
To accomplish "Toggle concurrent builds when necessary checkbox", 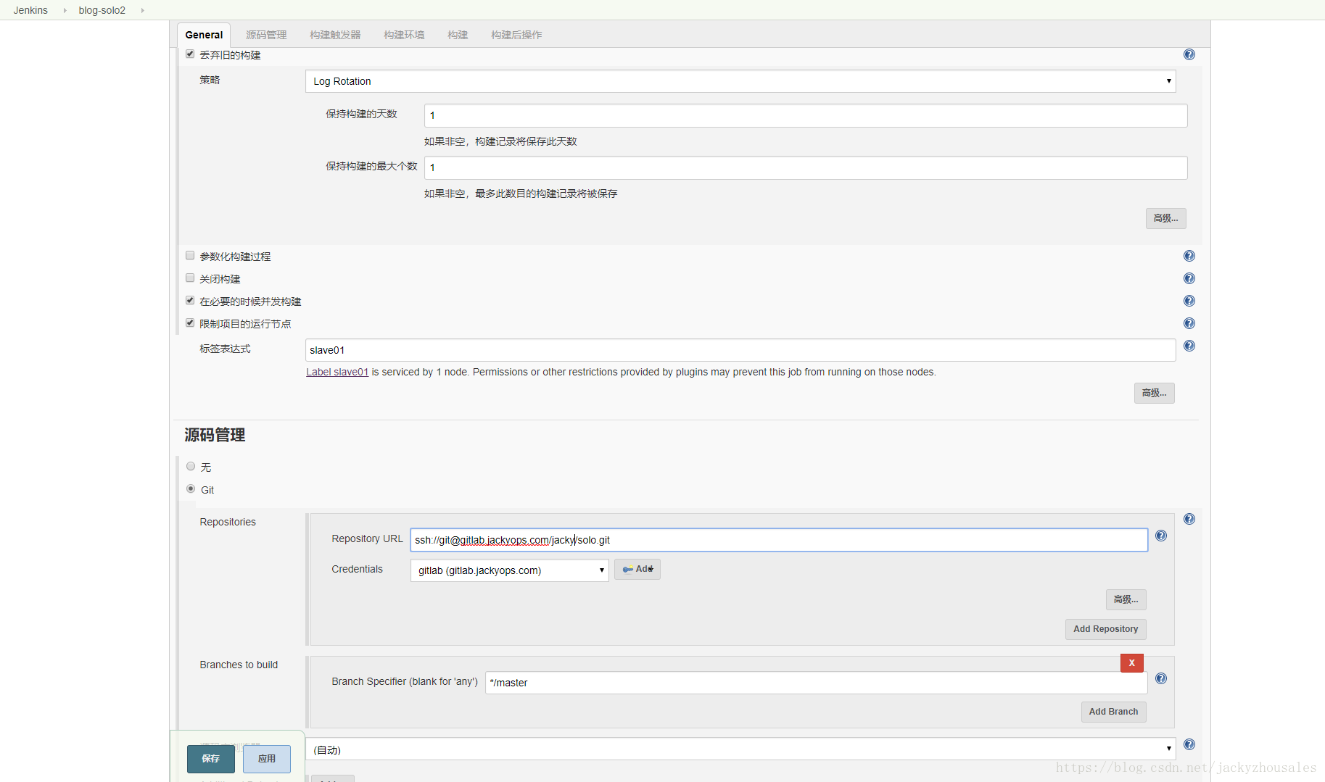I will pyautogui.click(x=190, y=300).
